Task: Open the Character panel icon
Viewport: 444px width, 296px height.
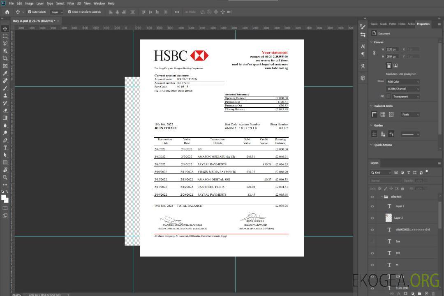Action: tap(363, 46)
